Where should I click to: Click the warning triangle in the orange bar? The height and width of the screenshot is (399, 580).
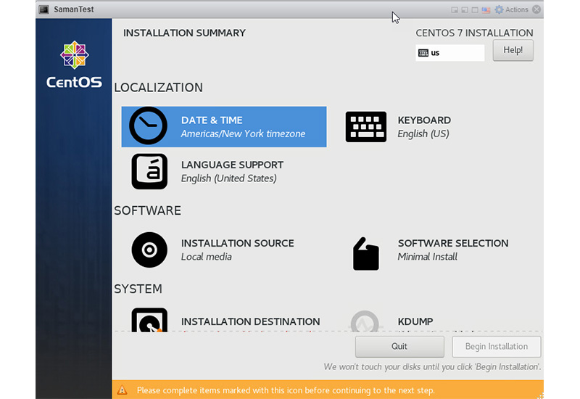coord(123,390)
